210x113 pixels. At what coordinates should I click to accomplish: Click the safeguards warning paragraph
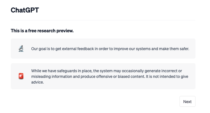[x=110, y=76]
